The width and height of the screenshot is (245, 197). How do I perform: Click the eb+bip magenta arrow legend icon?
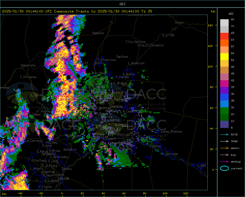coord(224,162)
